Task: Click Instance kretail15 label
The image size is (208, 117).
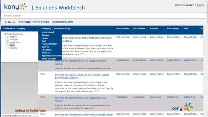Action: pyautogui.click(x=13, y=16)
